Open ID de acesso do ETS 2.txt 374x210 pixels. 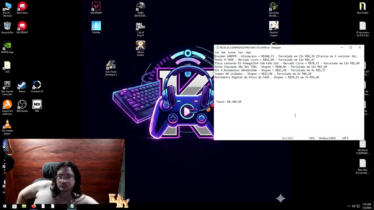[x=363, y=29]
